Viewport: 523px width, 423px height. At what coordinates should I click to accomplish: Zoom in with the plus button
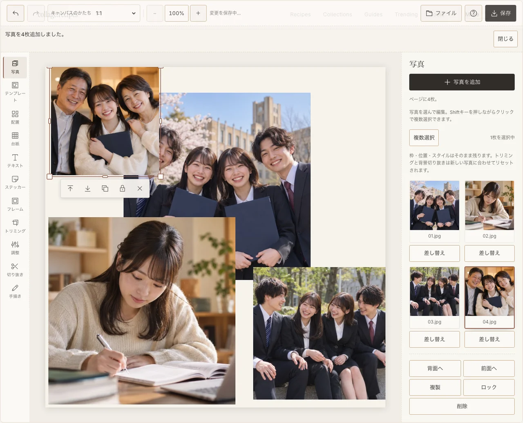pos(198,13)
